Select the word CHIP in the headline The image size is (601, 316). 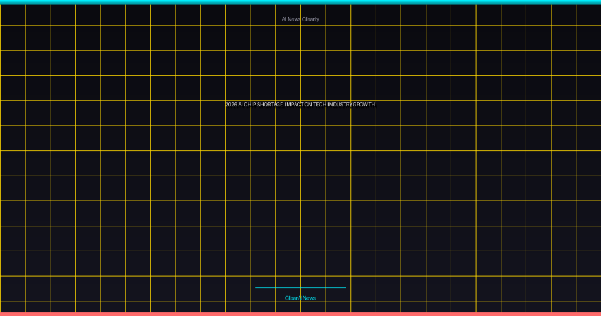click(250, 105)
